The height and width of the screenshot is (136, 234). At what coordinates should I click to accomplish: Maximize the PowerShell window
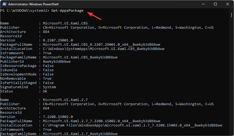[215, 4]
